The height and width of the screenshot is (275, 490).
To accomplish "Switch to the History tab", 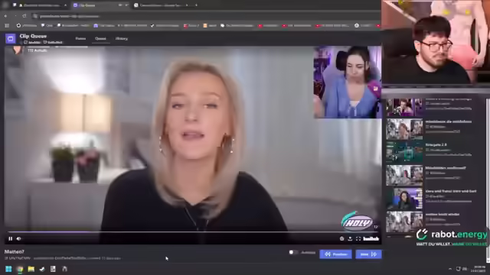I will point(122,39).
